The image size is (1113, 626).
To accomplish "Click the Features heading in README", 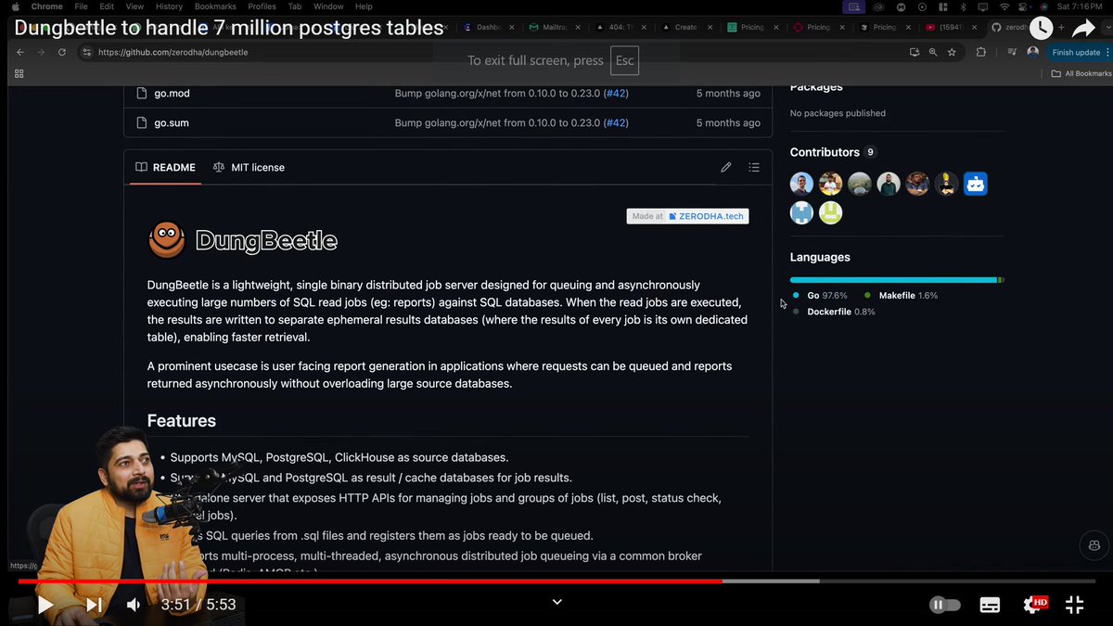I will click(182, 420).
